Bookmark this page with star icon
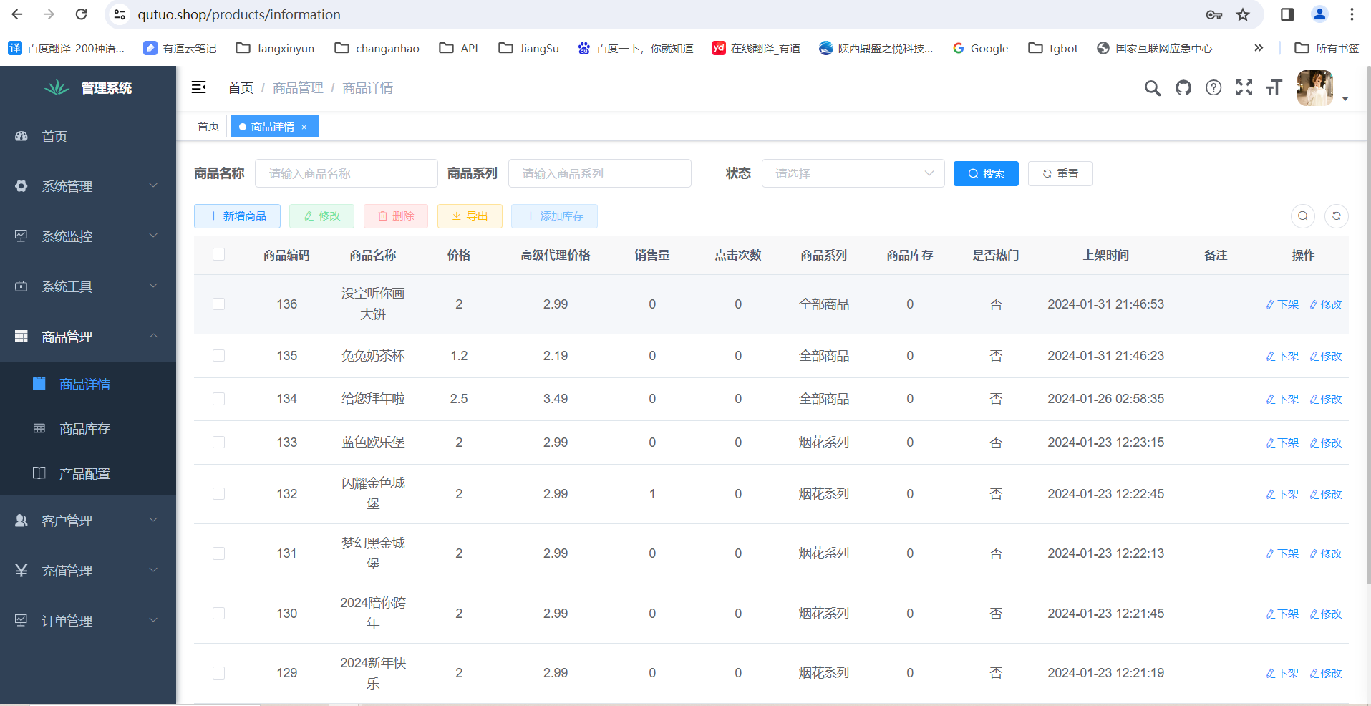Viewport: 1371px width, 706px height. click(x=1243, y=14)
